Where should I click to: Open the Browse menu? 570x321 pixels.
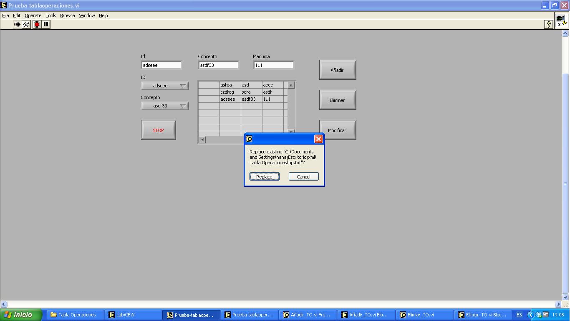tap(67, 15)
